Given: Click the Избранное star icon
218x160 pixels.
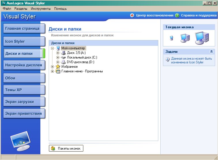Looking at the screenshot, I should pos(58,67).
